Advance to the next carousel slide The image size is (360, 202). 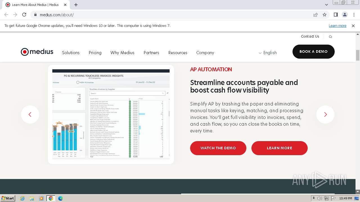pyautogui.click(x=325, y=114)
